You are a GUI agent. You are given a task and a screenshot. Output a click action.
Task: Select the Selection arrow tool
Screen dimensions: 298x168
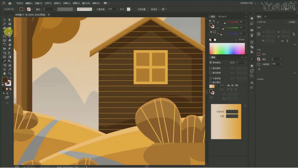pyautogui.click(x=4, y=20)
